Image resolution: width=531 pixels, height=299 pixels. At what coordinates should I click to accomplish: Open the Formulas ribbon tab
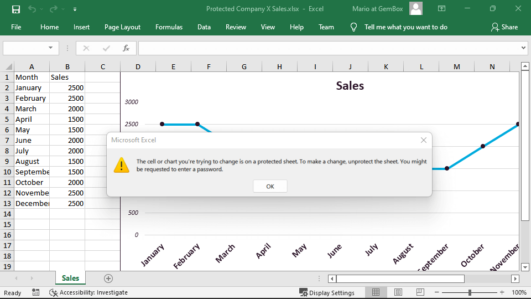pyautogui.click(x=169, y=27)
